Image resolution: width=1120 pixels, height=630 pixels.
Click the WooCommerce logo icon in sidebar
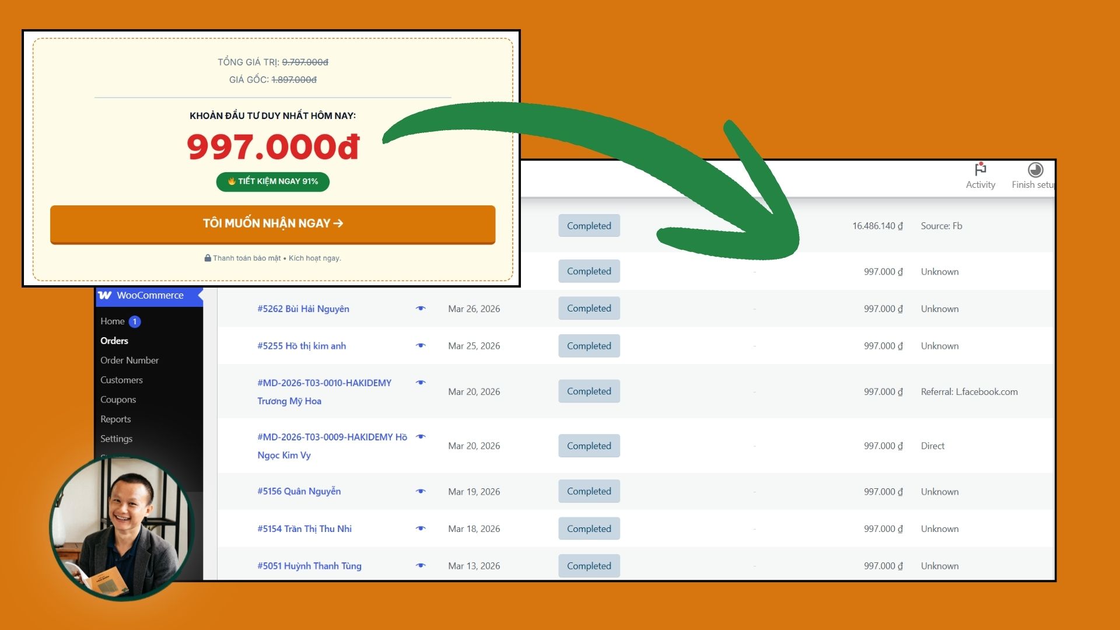[105, 295]
